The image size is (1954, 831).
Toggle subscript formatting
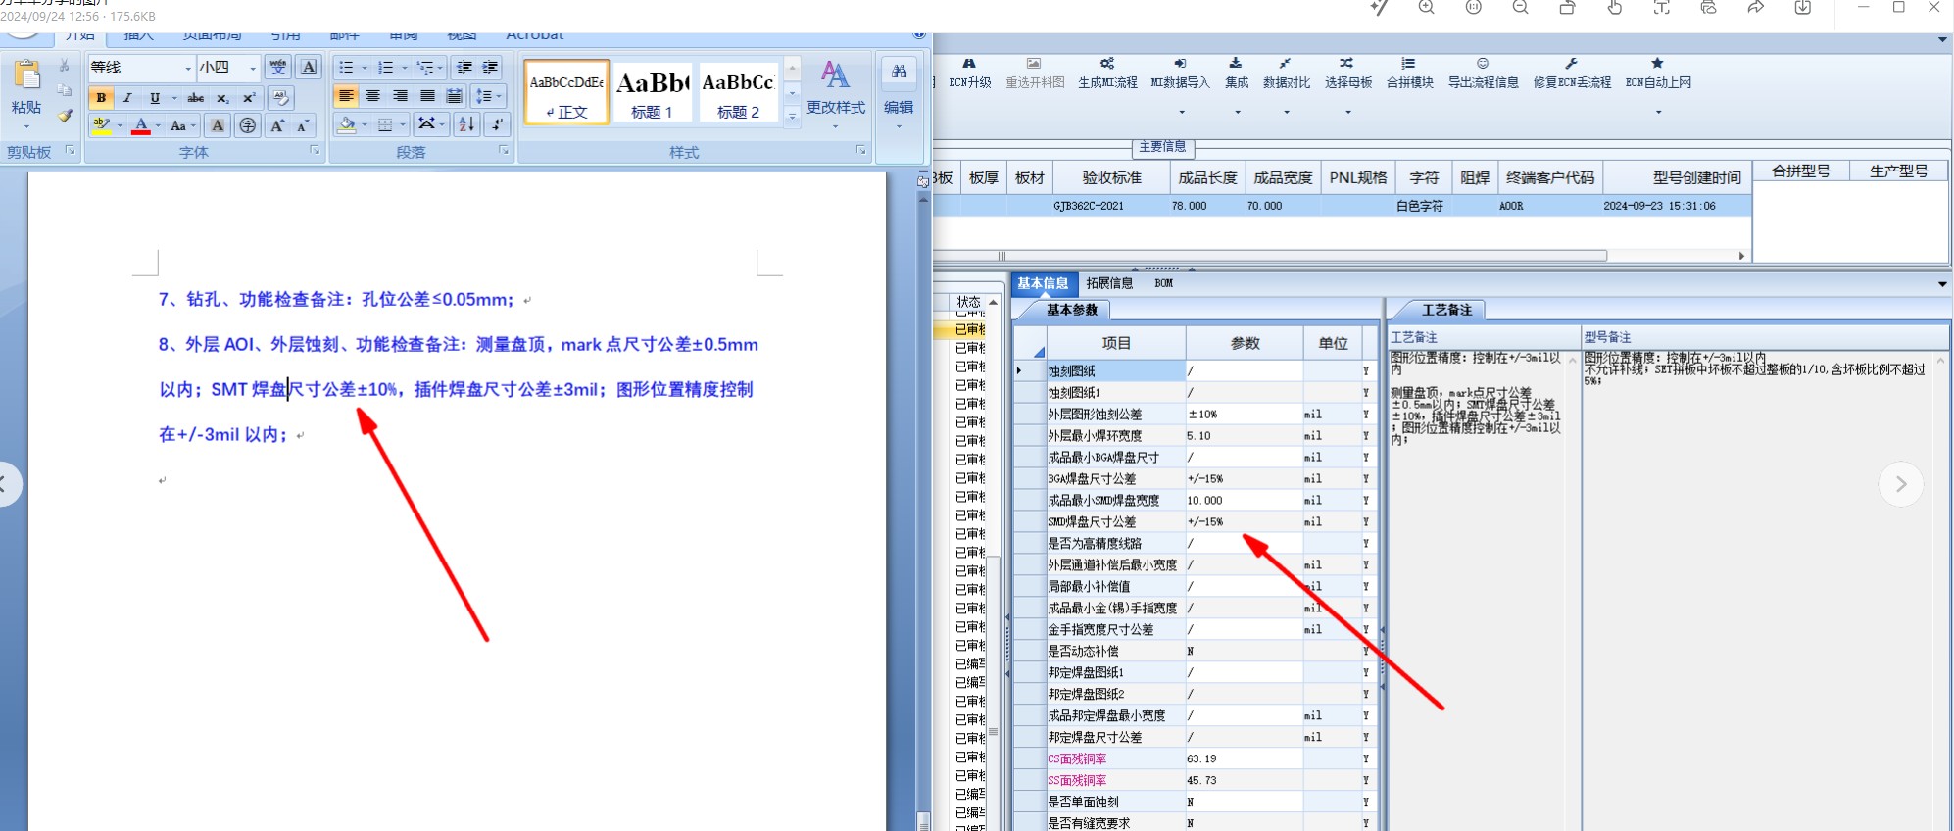223,98
